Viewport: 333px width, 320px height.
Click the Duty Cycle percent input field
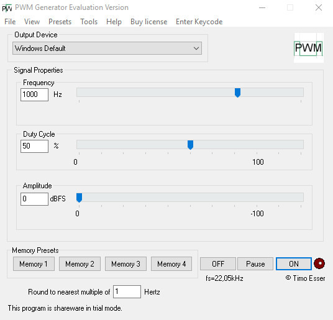pyautogui.click(x=34, y=146)
